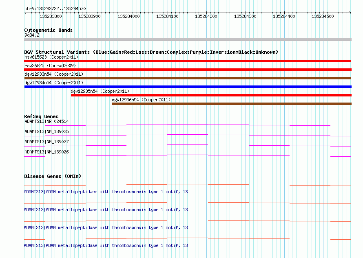Image resolution: width=363 pixels, height=258 pixels.
Task: Click ruler tick label 135283900
Action: [x=89, y=16]
